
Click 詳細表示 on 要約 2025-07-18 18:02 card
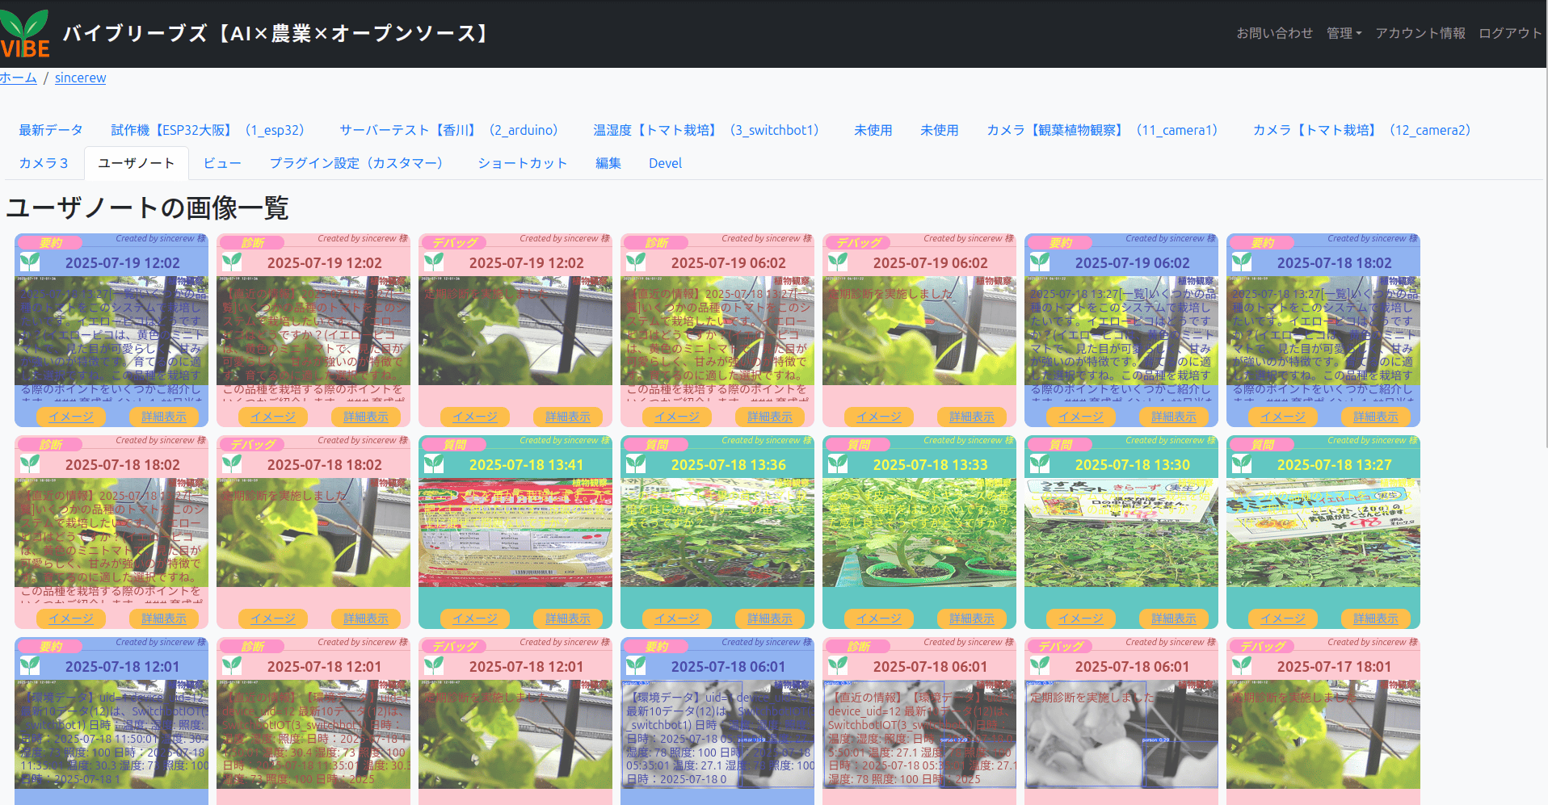click(x=1376, y=417)
